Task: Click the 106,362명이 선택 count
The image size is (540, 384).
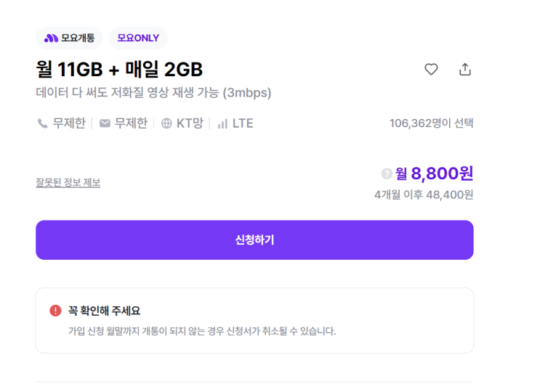Action: tap(431, 123)
